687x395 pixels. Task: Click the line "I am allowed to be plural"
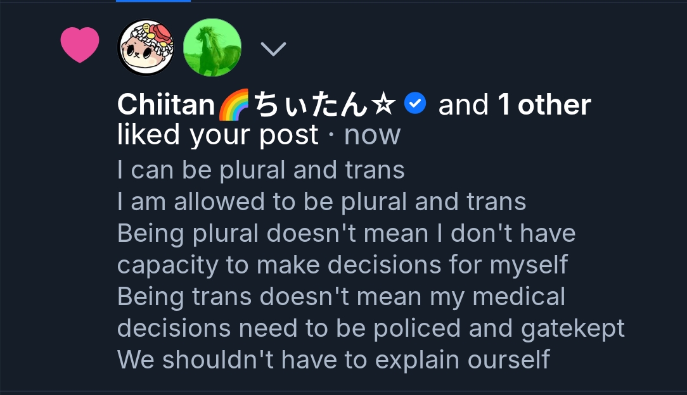[x=321, y=201]
